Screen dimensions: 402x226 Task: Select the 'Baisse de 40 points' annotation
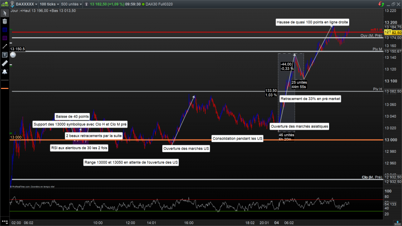pyautogui.click(x=72, y=117)
